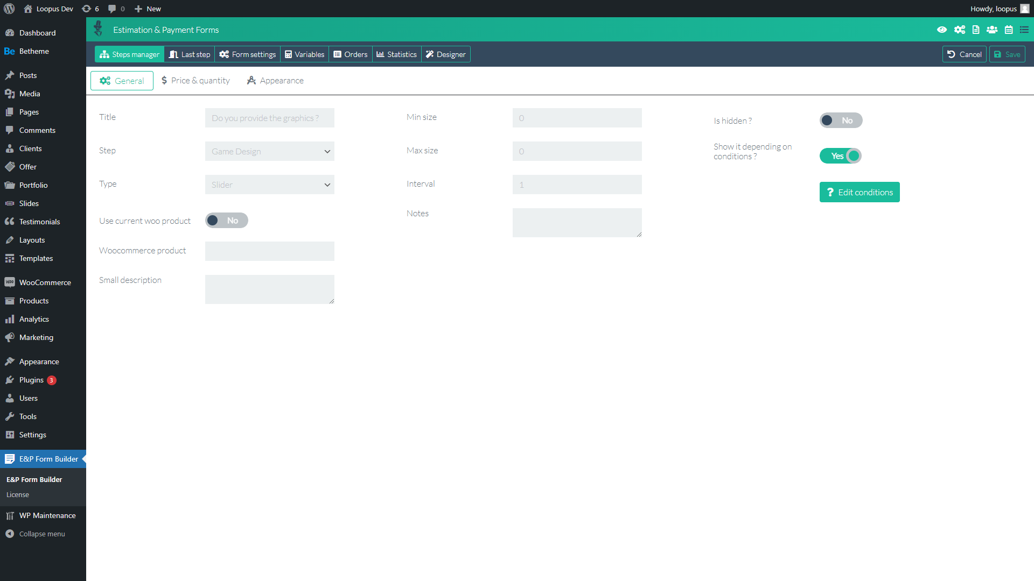Viewport: 1034px width, 581px height.
Task: Open the gears settings icon in header
Action: pos(959,30)
